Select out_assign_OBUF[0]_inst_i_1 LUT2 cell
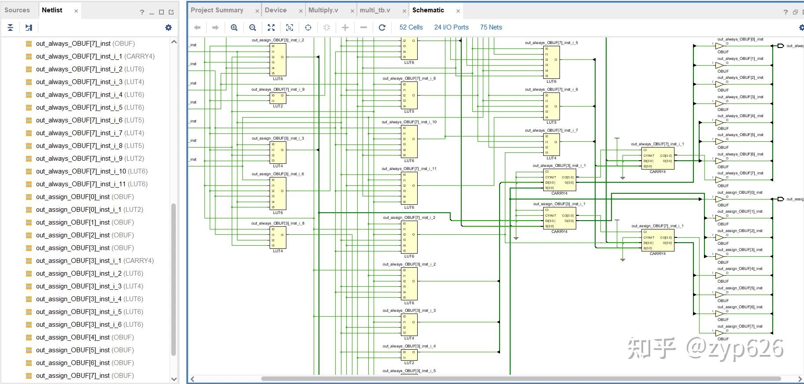Viewport: 804px width, 384px height. tap(84, 210)
